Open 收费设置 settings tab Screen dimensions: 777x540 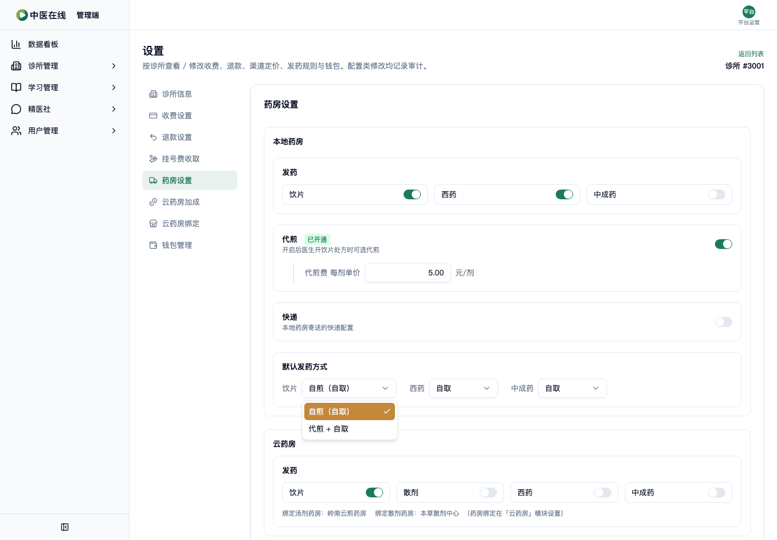point(190,116)
